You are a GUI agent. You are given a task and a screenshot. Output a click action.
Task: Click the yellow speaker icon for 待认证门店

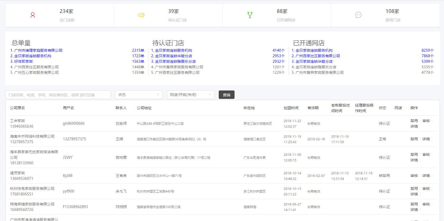point(141,15)
